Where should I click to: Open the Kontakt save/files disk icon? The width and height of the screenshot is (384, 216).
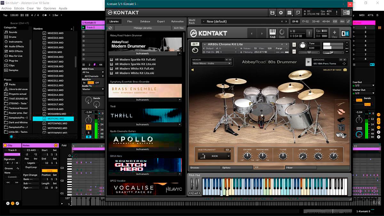pos(272,12)
